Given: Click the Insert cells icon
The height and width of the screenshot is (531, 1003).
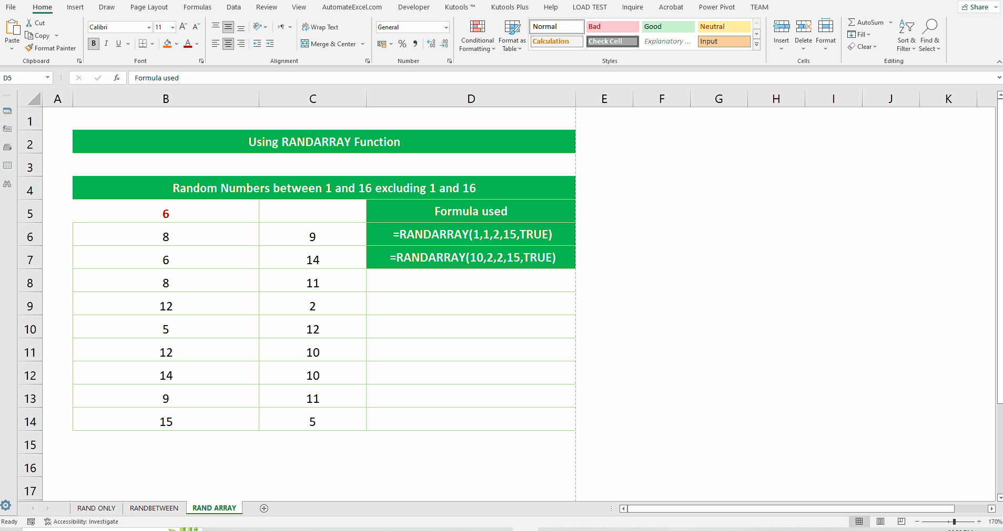Looking at the screenshot, I should coord(781,27).
